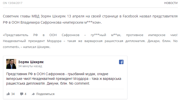Open the НОВОСТИ category link

coord(171,3)
